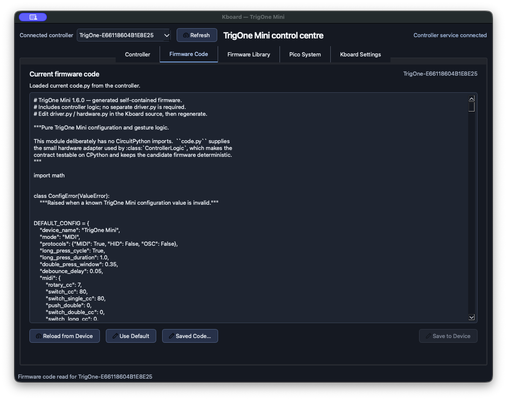Click the "TrigOne Mini 1.6.0" comment line

[x=108, y=100]
